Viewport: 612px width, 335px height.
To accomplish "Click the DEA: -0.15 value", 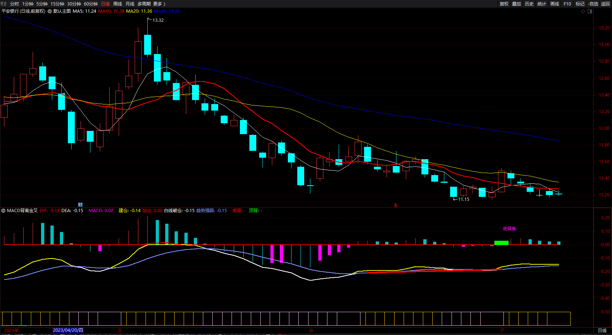I will 72,211.
